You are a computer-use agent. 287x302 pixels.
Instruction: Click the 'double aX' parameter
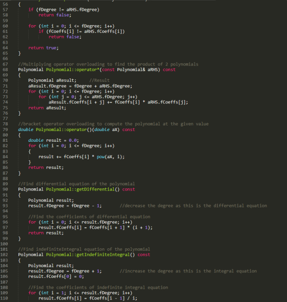[x=106, y=130]
